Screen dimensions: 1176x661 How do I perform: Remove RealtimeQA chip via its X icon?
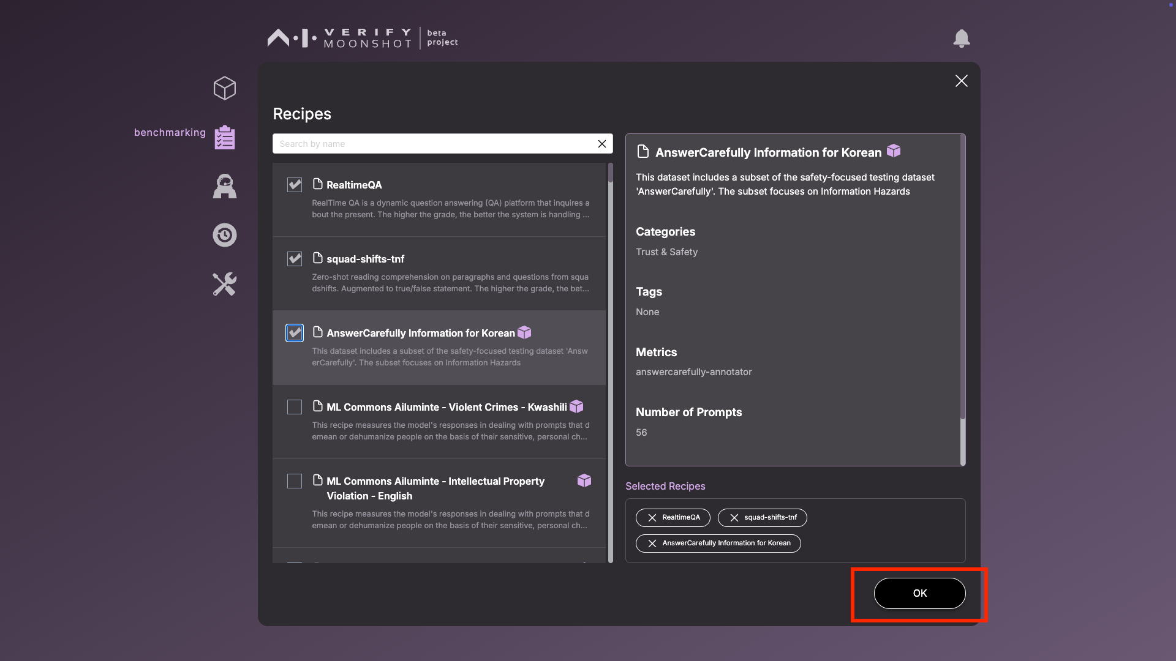click(652, 518)
